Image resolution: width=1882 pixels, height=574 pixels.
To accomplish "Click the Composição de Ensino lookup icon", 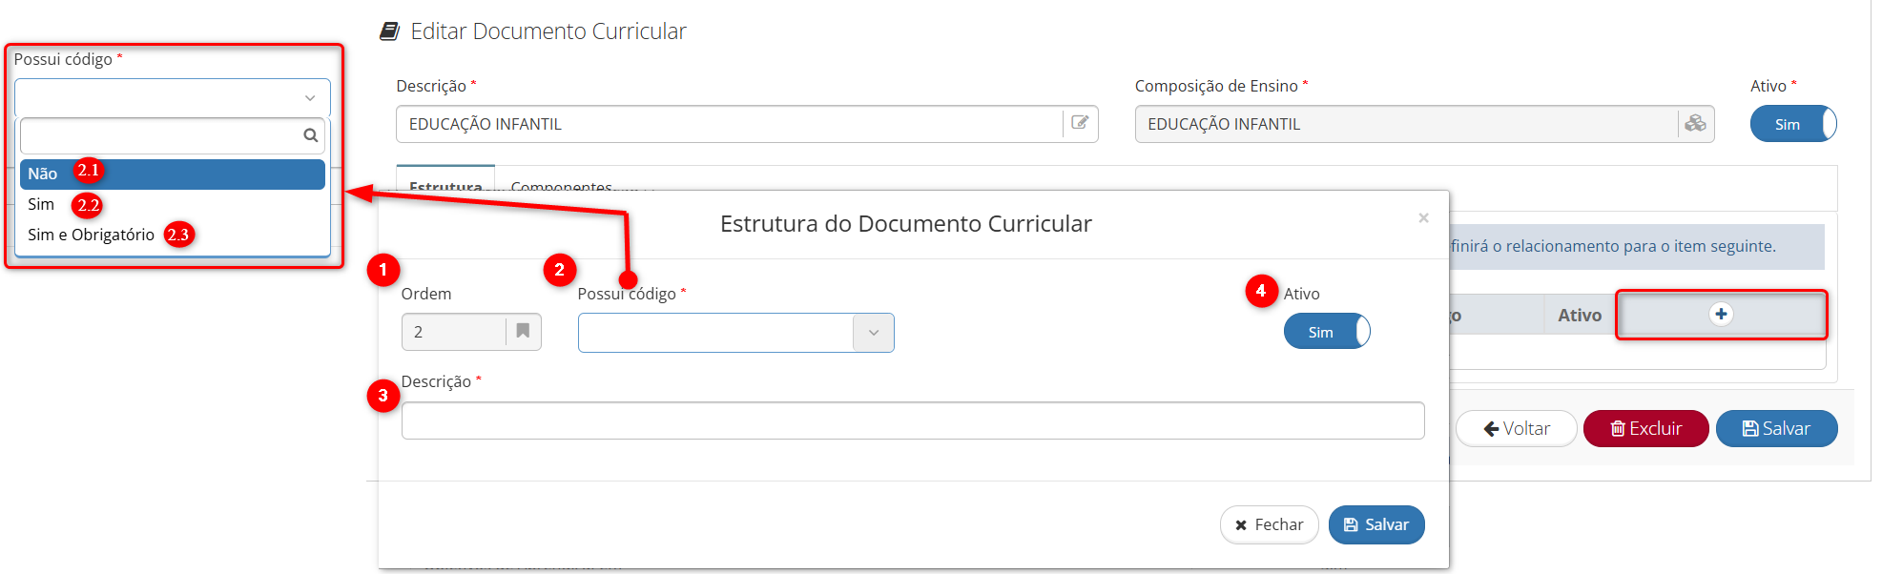I will click(1695, 123).
